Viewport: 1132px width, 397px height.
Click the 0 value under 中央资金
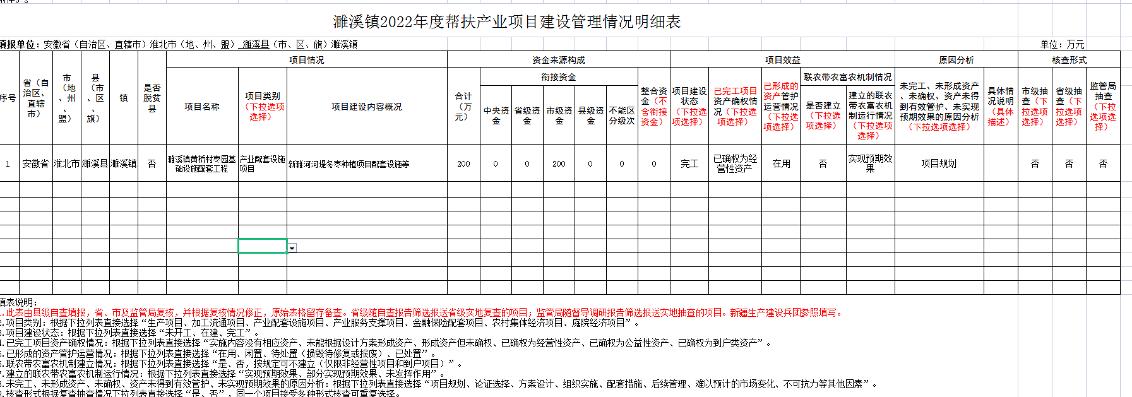coord(496,163)
